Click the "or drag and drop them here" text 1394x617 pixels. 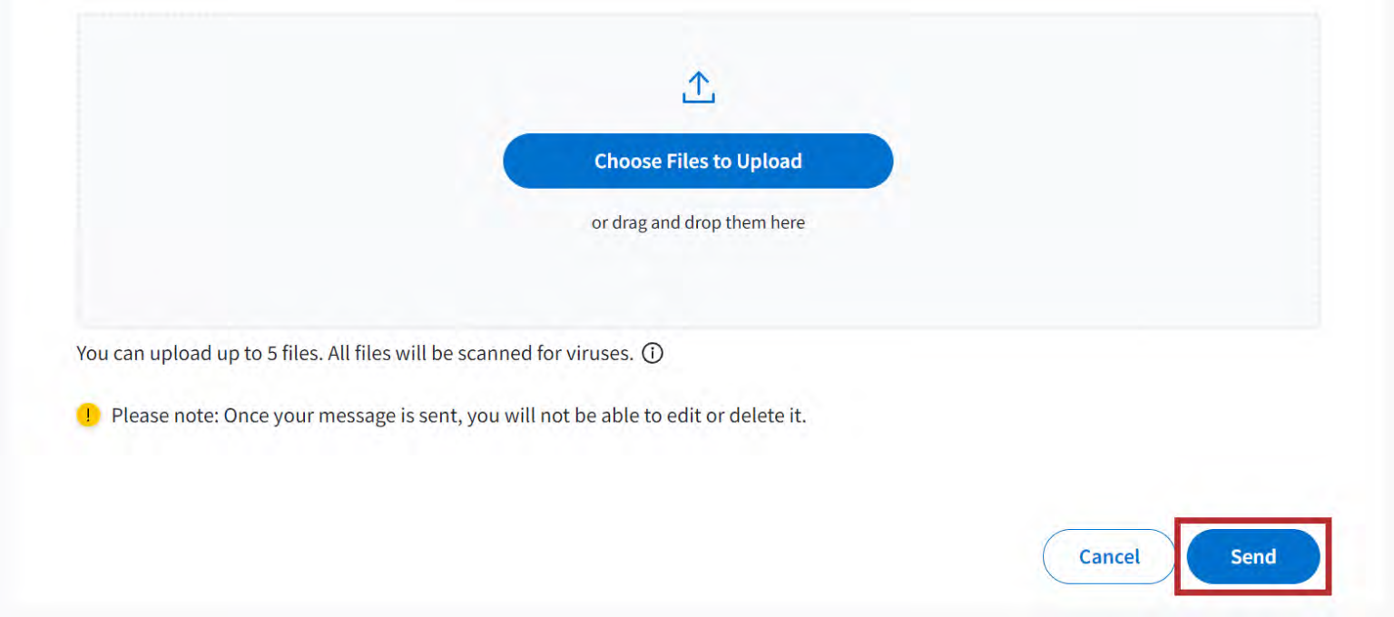click(x=698, y=222)
